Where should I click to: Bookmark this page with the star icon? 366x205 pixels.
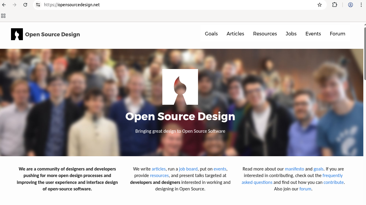[x=320, y=5]
